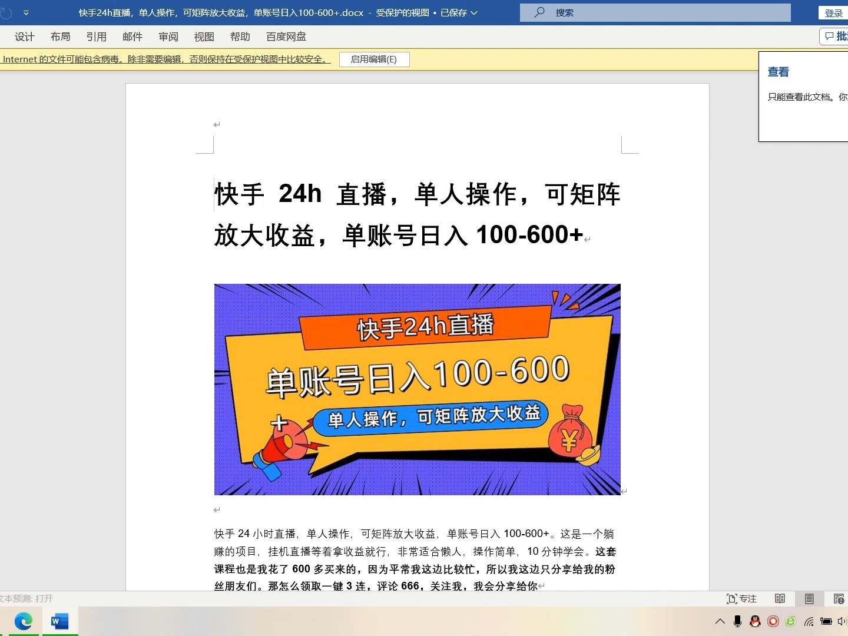Click the document title in the title bar

click(221, 12)
